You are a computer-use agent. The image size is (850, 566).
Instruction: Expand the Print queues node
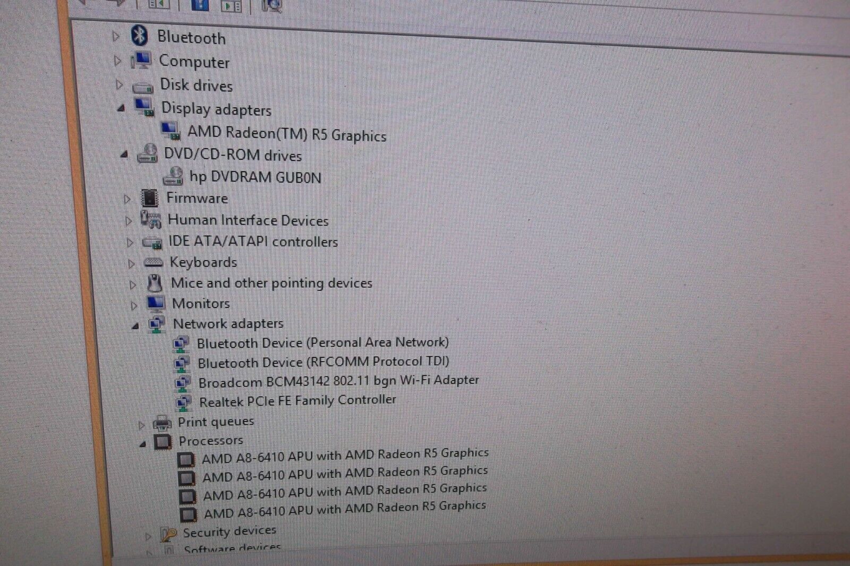tap(141, 425)
